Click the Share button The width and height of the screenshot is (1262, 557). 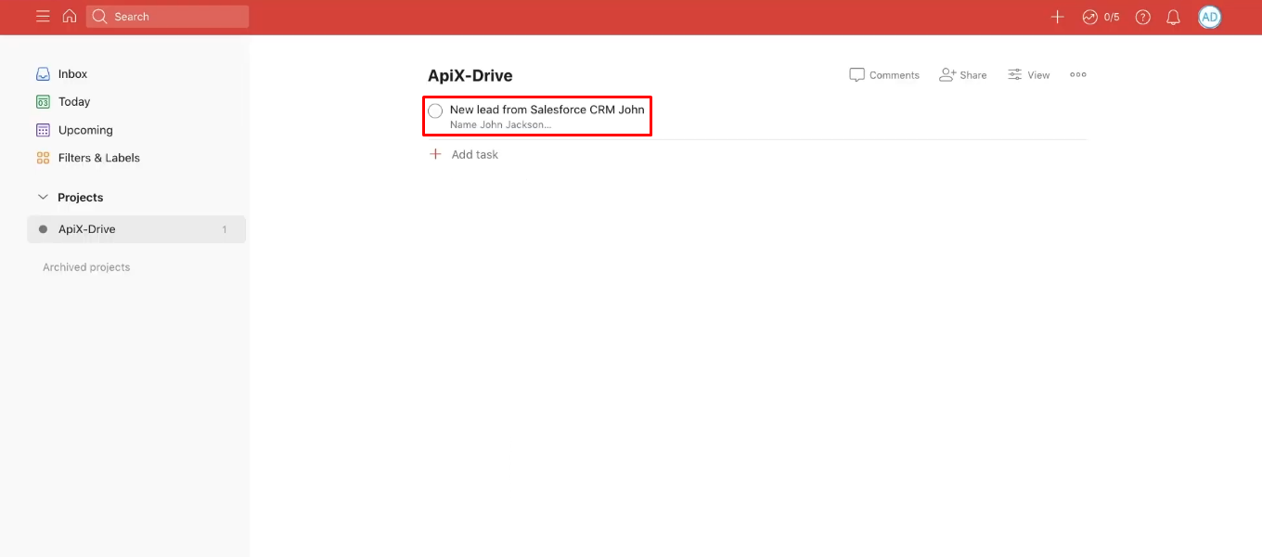point(962,74)
